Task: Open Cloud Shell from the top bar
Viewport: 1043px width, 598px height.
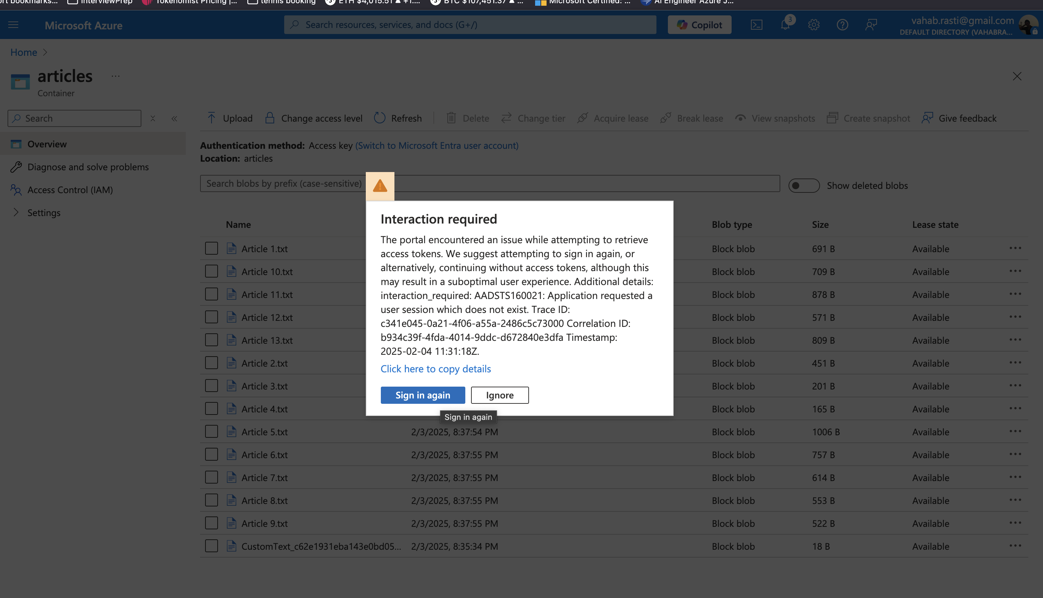Action: [x=756, y=25]
